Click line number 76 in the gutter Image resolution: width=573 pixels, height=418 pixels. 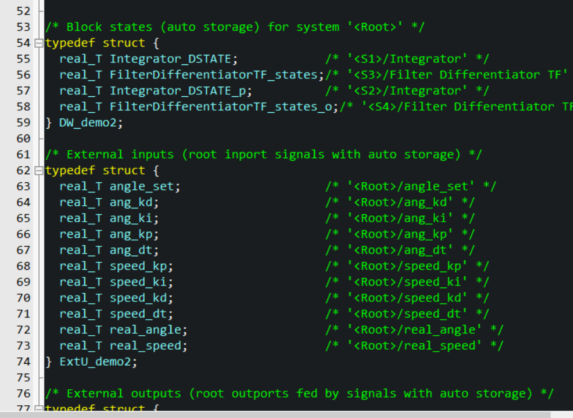23,393
